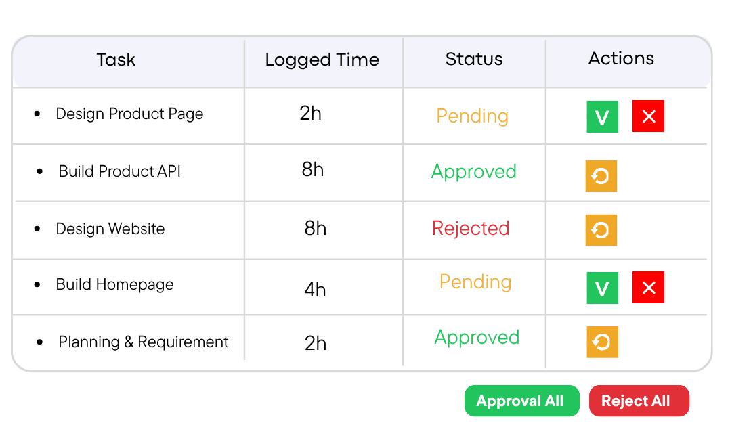The width and height of the screenshot is (730, 444).
Task: Open the Build Homepage task
Action: (x=114, y=284)
